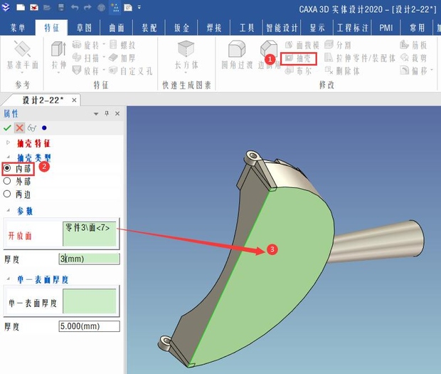Screen dimensions: 441x374
Task: Select the 圆角过渡 fillet tool
Action: click(237, 55)
